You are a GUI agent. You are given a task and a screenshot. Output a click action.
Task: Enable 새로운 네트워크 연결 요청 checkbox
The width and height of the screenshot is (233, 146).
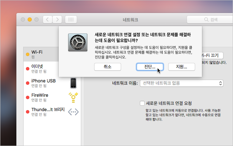point(142,103)
